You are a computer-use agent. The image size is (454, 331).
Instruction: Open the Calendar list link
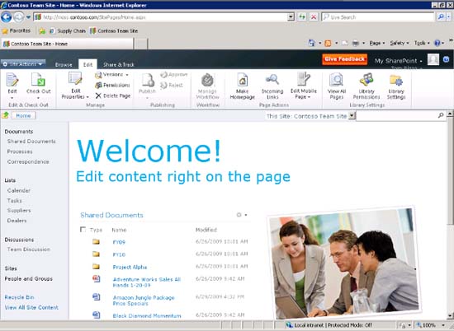click(x=19, y=190)
